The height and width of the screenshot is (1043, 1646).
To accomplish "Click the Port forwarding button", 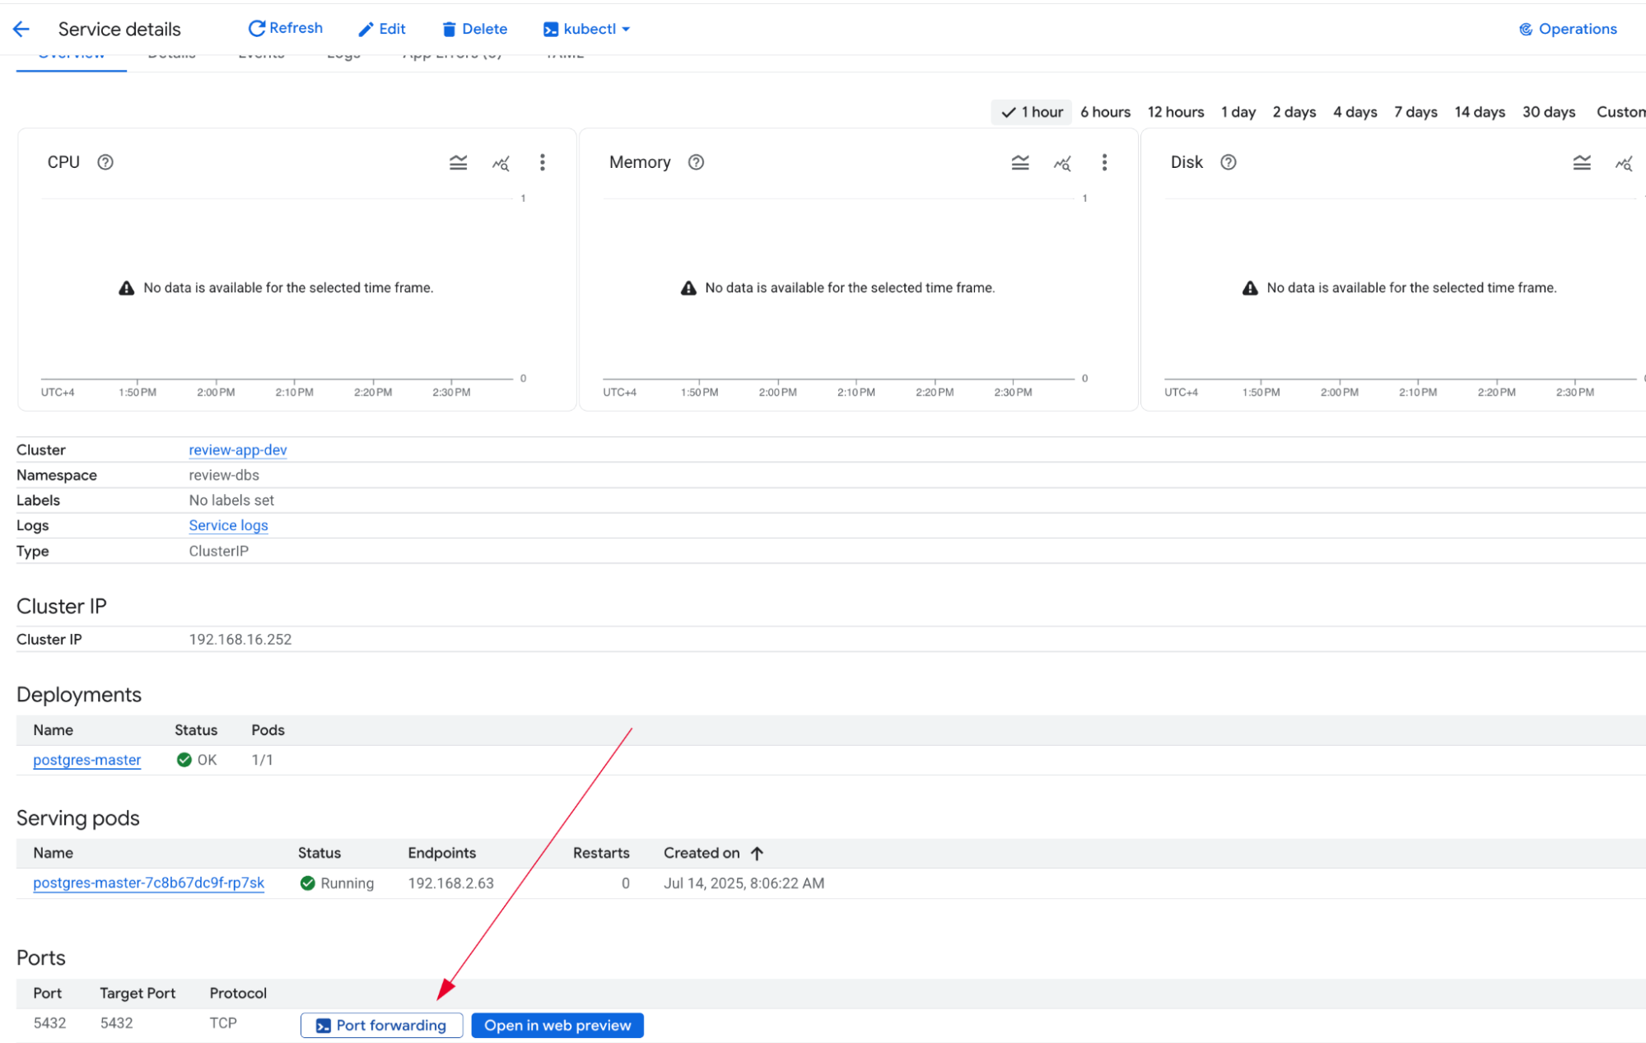I will point(381,1026).
